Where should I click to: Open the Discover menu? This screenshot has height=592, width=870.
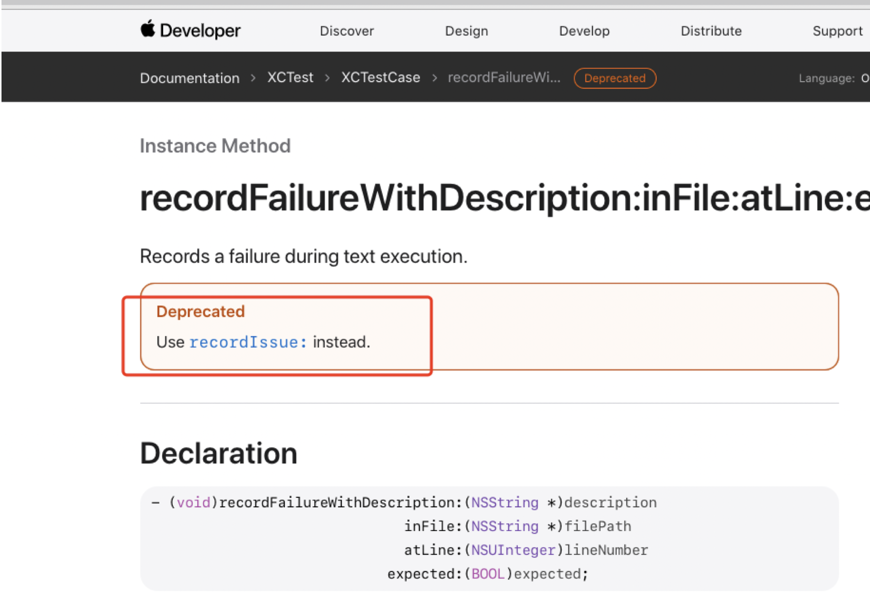point(347,31)
